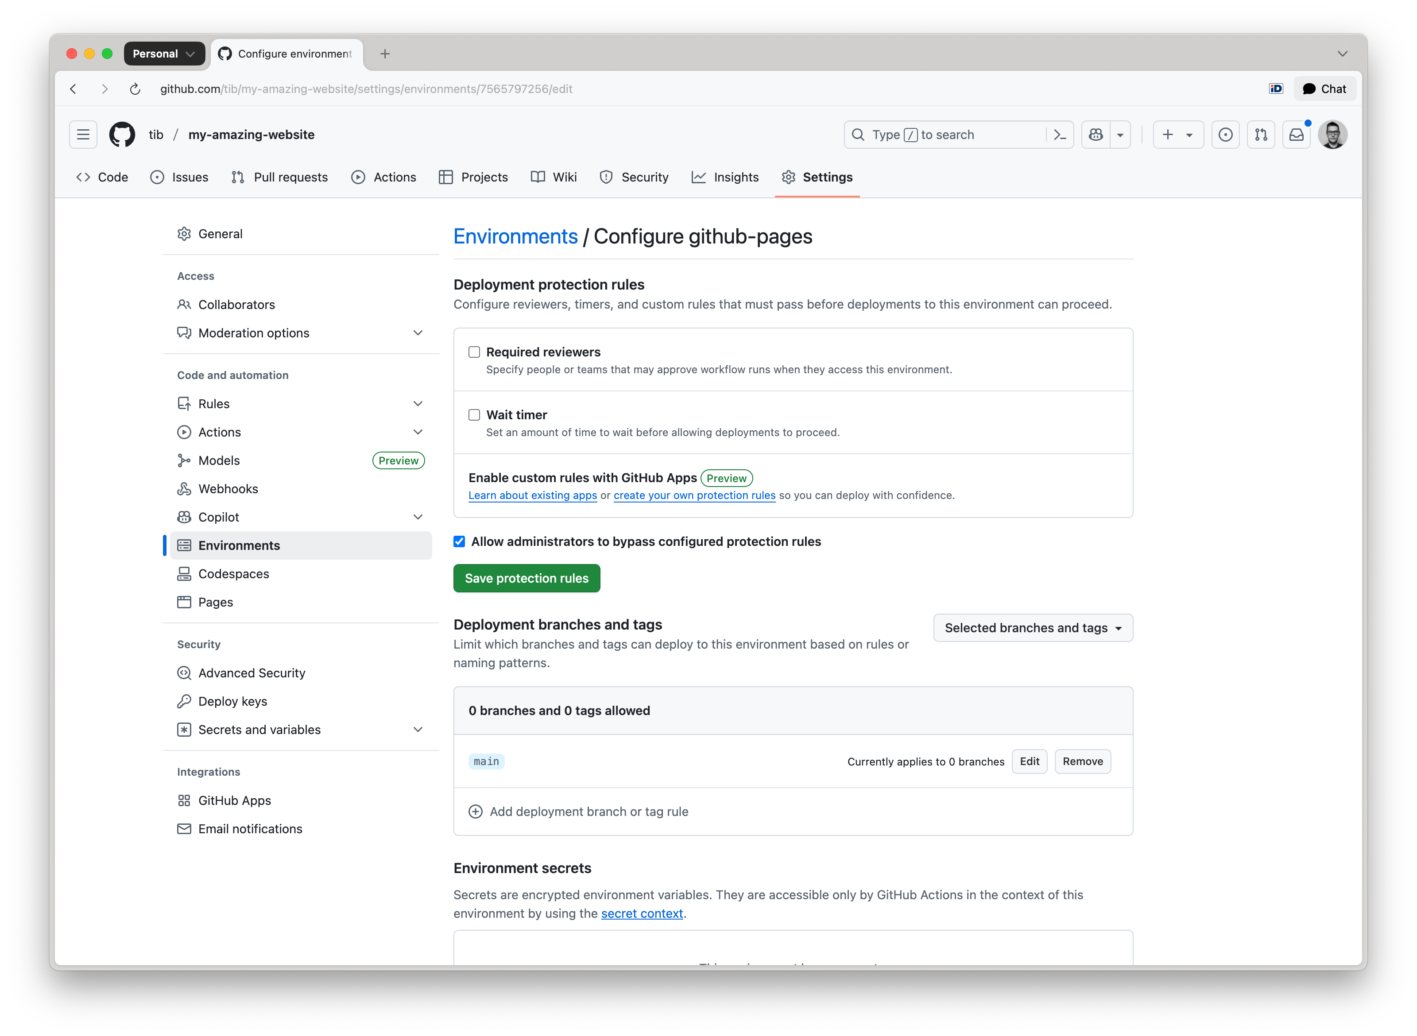Click the plus create-new icon
Screen dimensions: 1417x1036
(x=1168, y=135)
